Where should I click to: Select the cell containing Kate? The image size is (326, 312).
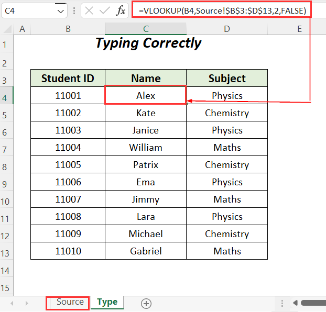pyautogui.click(x=146, y=113)
